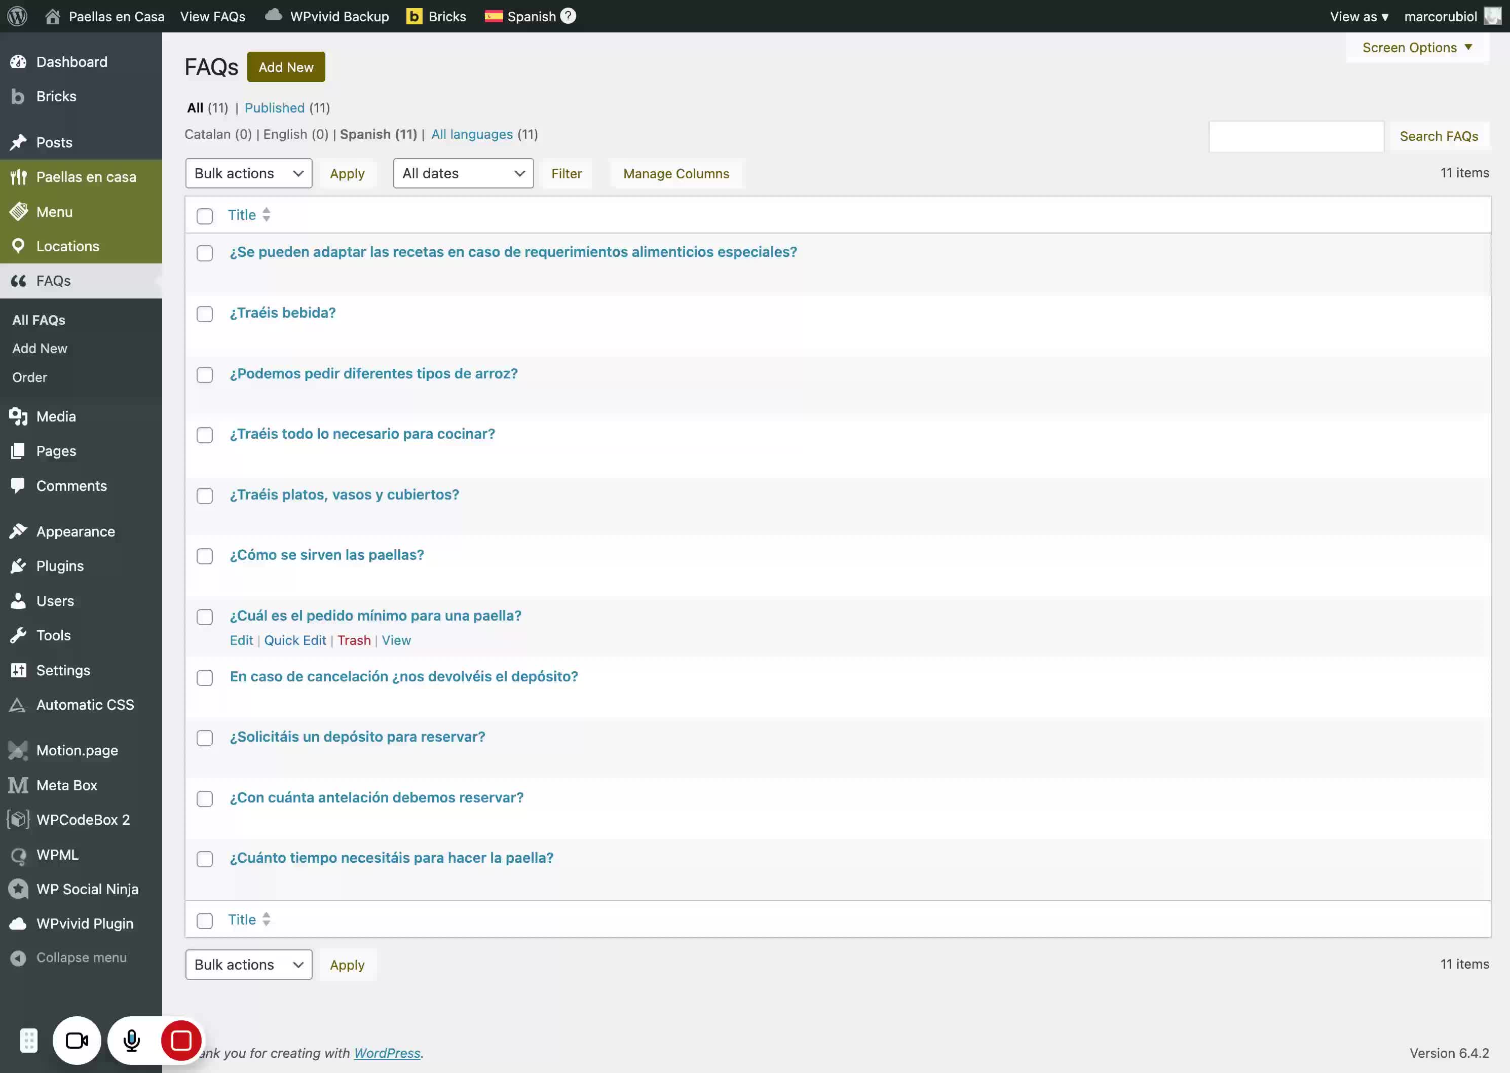Click the WordPress logo icon in admin bar
This screenshot has width=1510, height=1073.
click(x=17, y=16)
